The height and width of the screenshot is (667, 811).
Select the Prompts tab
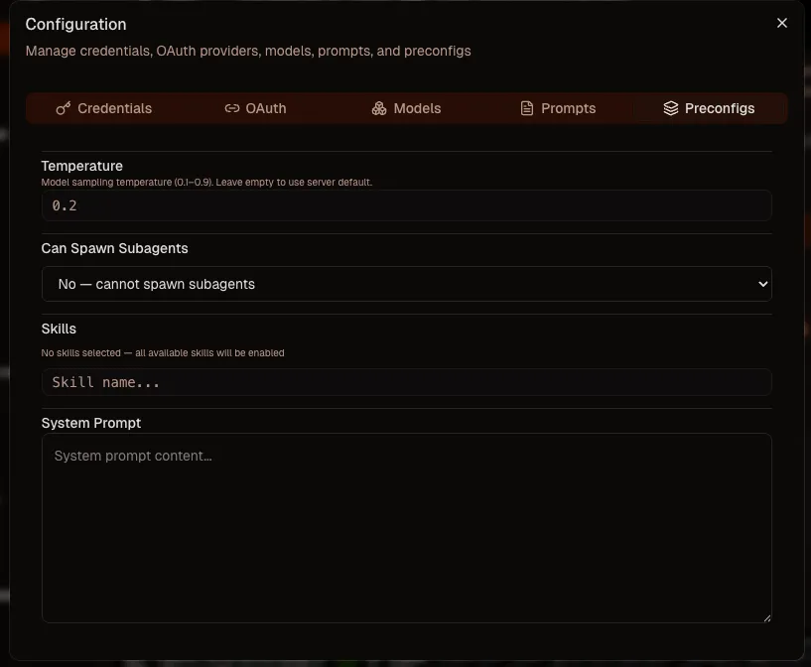click(x=558, y=108)
